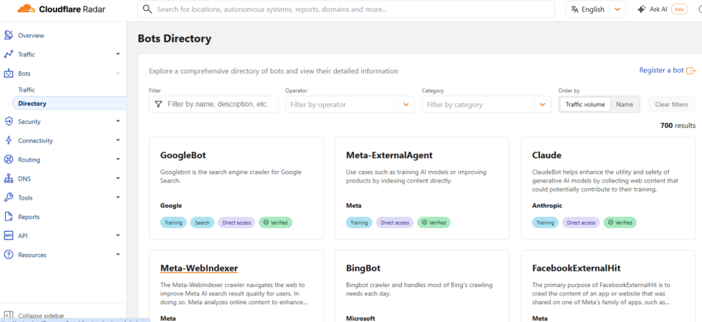Screen dimensions: 702x322
Task: Open the Filter by operator dropdown
Action: click(350, 104)
